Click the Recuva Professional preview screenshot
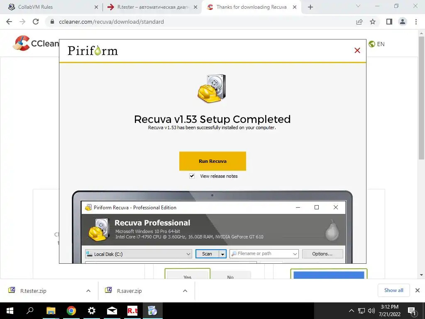This screenshot has width=425, height=319. 212,227
